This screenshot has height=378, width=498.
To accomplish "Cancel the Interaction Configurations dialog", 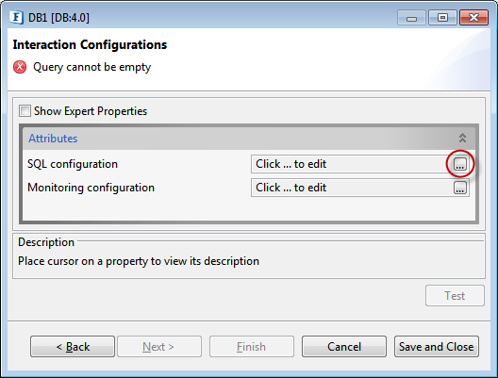I will pyautogui.click(x=344, y=347).
